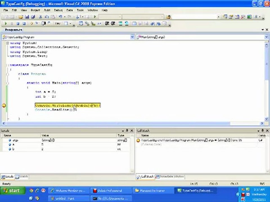The image size is (270, 202).
Task: Select the Call Stack tab
Action: (x=145, y=177)
